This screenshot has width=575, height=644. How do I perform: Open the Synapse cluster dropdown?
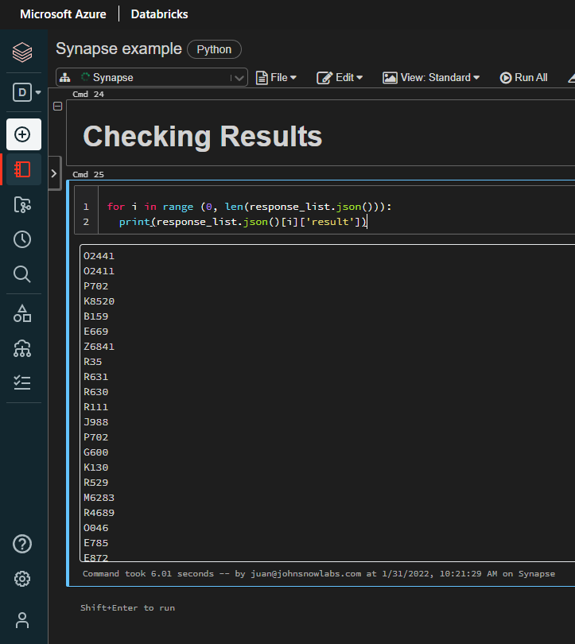tap(152, 77)
